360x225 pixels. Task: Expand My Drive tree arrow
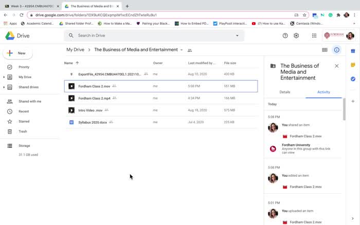4,77
